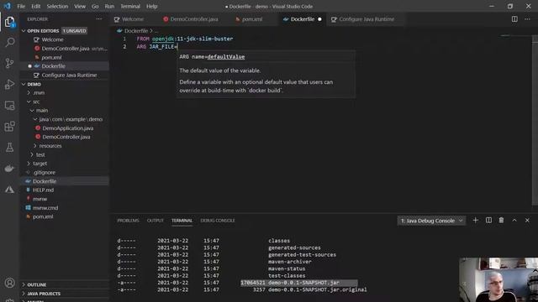Open the Testing flask icon

point(9,148)
